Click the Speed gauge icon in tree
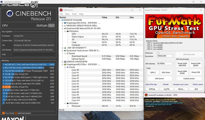The height and width of the screenshot is (120, 205). pyautogui.click(x=68, y=53)
